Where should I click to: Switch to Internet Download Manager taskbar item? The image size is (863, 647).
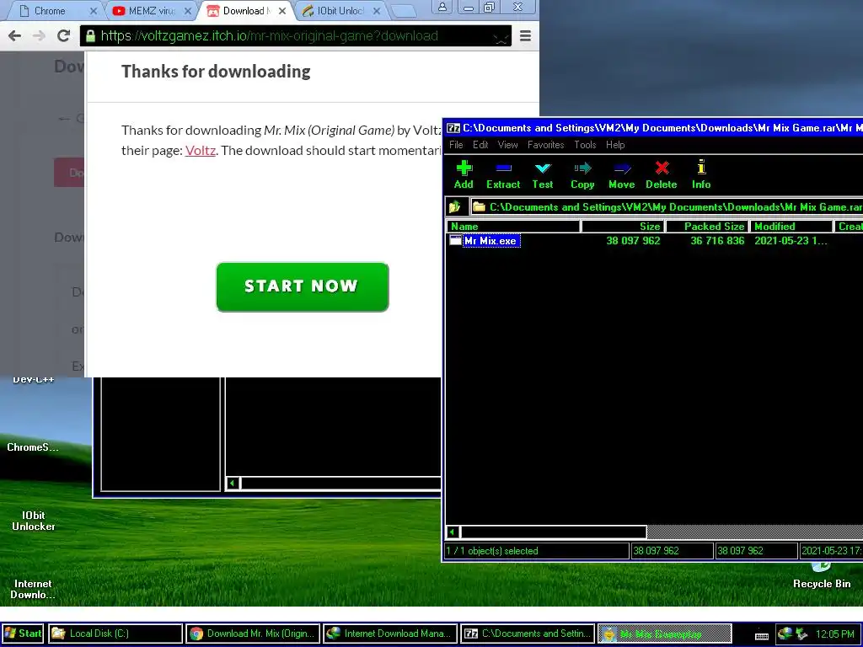tap(389, 634)
